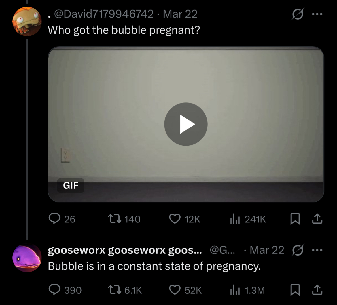
Task: Bookmark the Who got the bubble pregnant tweet
Action: click(295, 219)
